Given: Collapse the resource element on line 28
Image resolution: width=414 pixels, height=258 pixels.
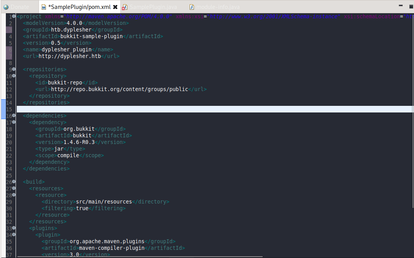Looking at the screenshot, I should tap(14, 195).
